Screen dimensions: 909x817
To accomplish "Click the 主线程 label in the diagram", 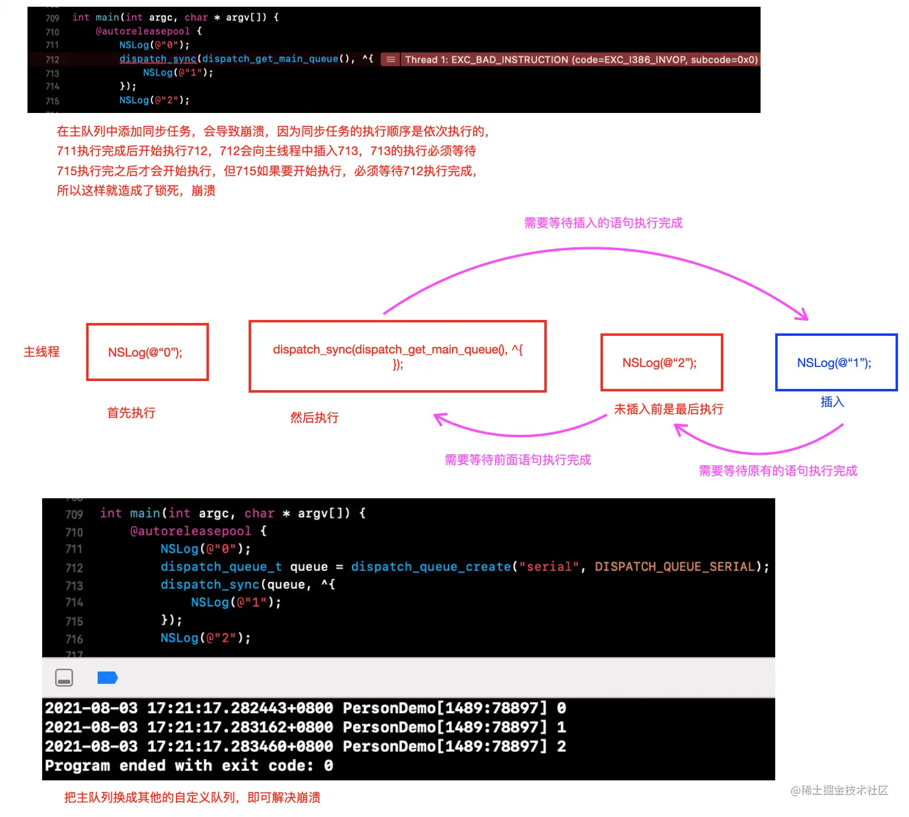I will (x=42, y=352).
